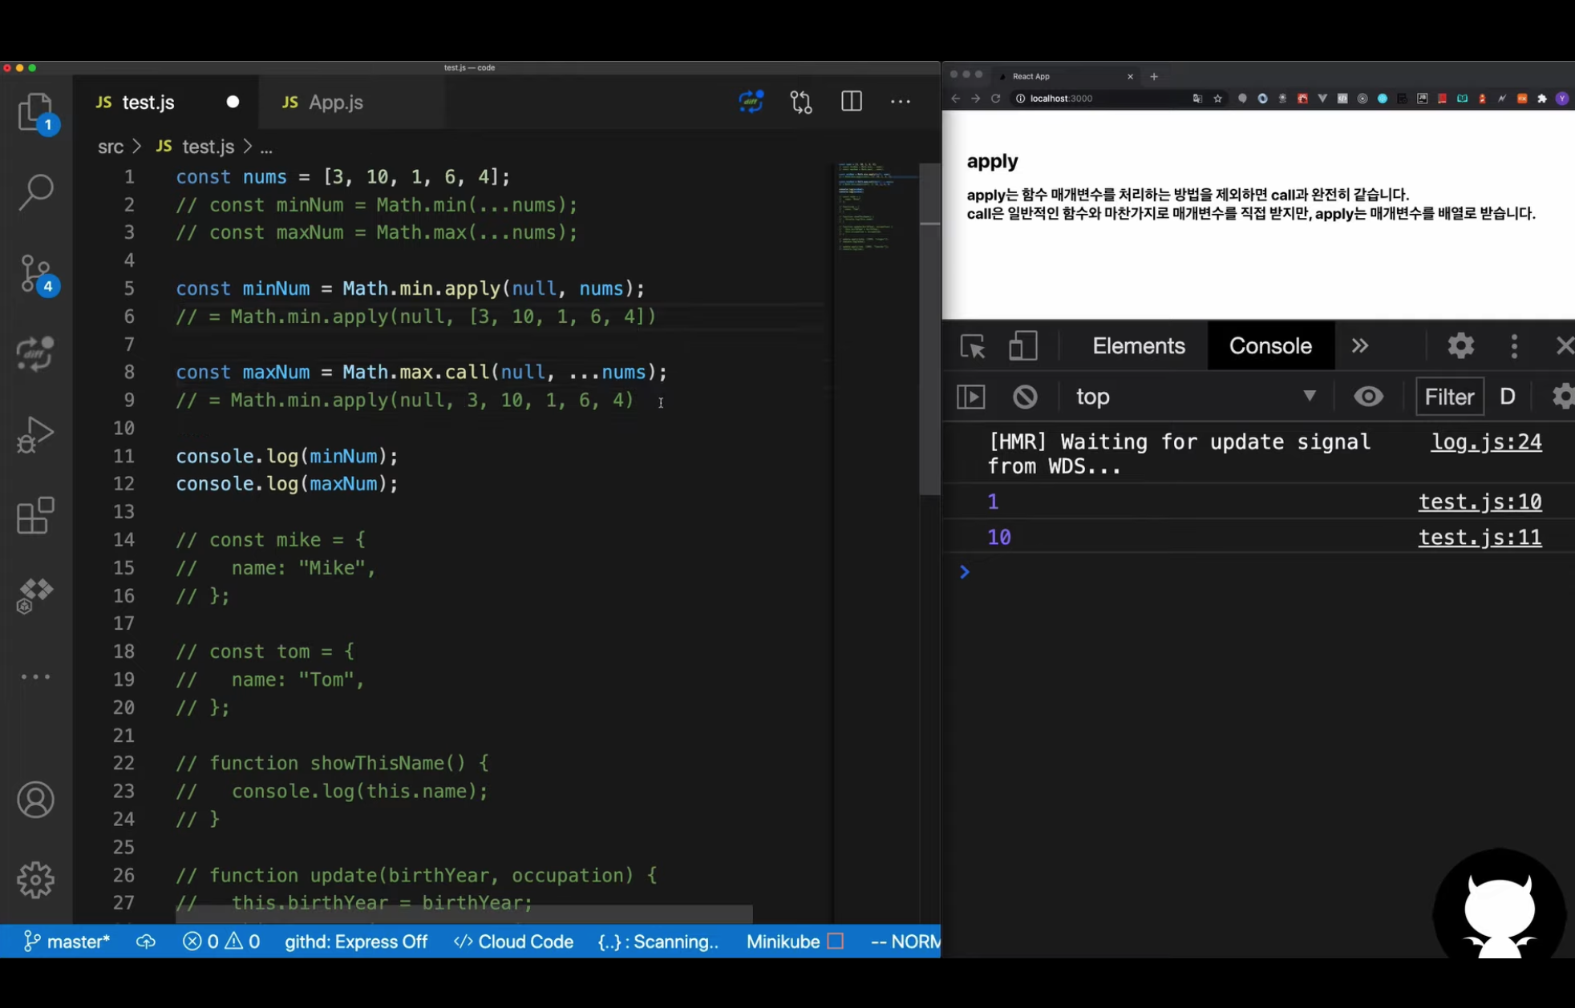Click Minikube in the status bar
This screenshot has width=1575, height=1008.
coord(795,941)
